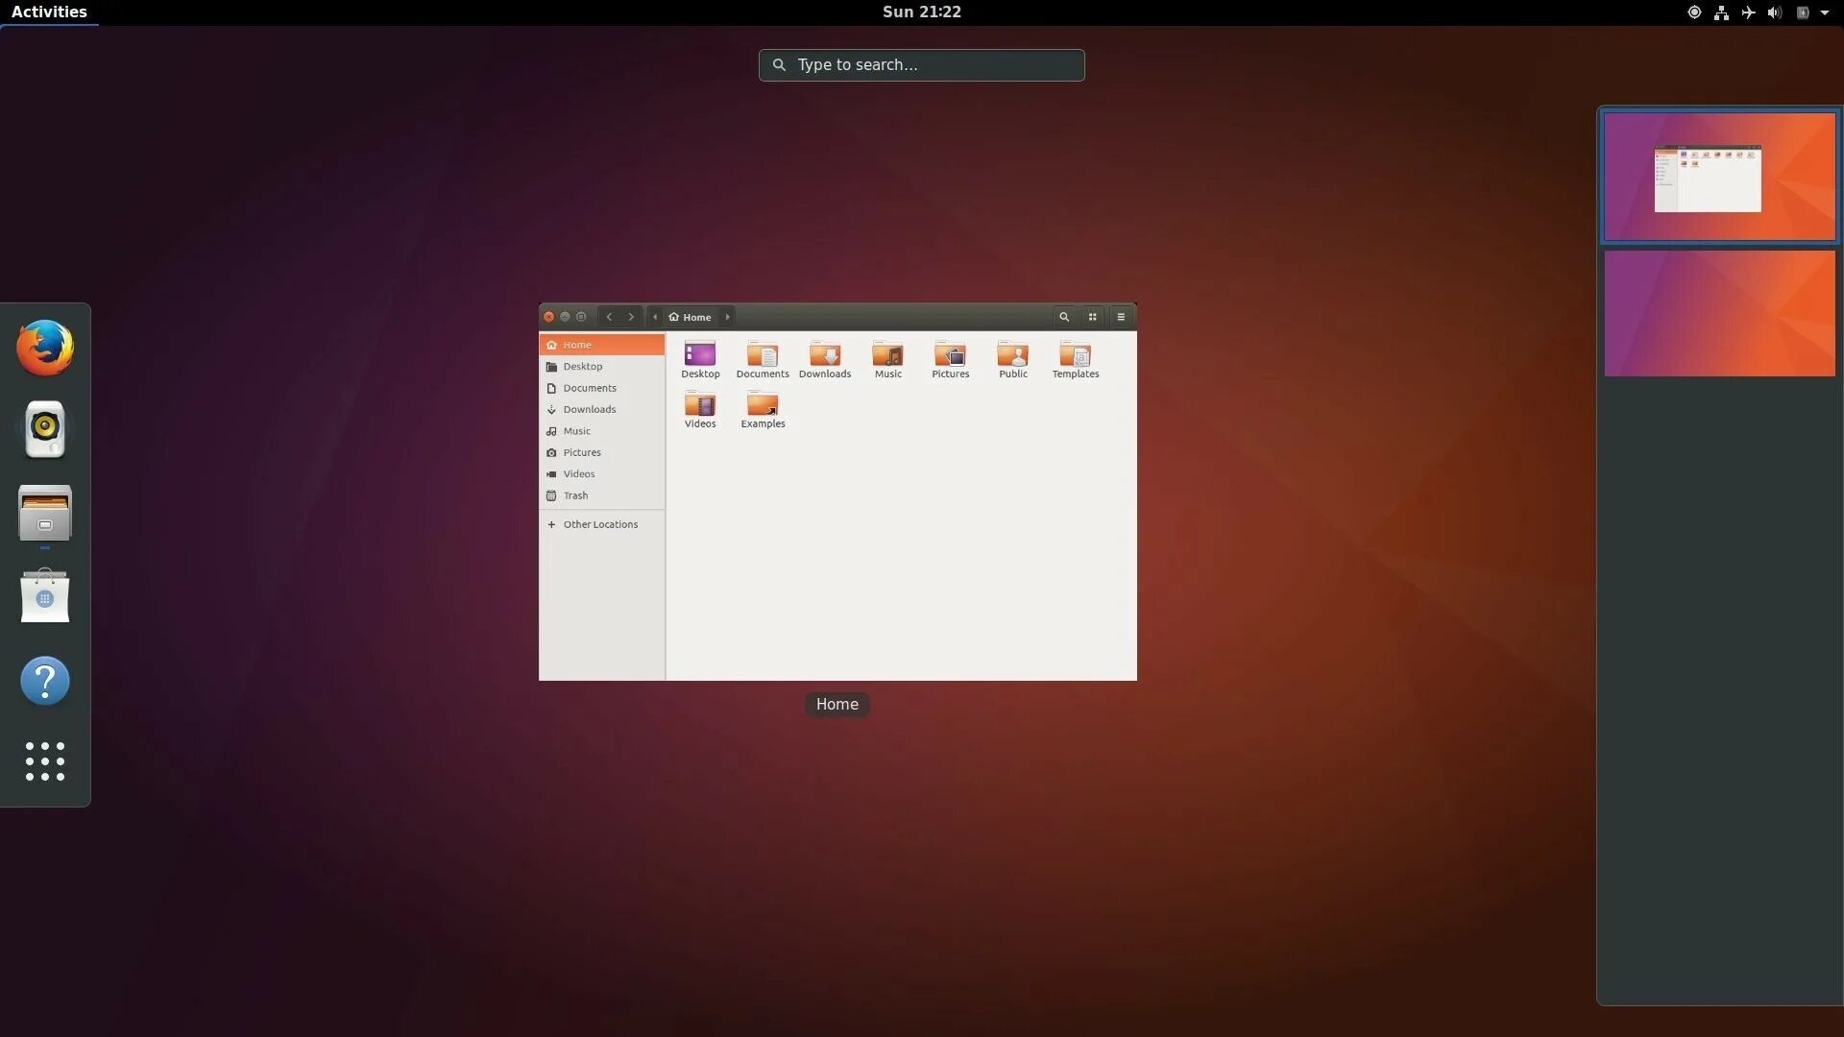Open Files app in the dock
The width and height of the screenshot is (1844, 1037).
tap(45, 513)
